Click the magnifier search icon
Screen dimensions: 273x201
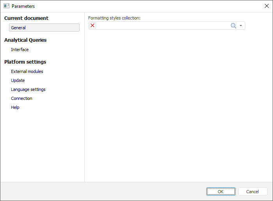(234, 26)
